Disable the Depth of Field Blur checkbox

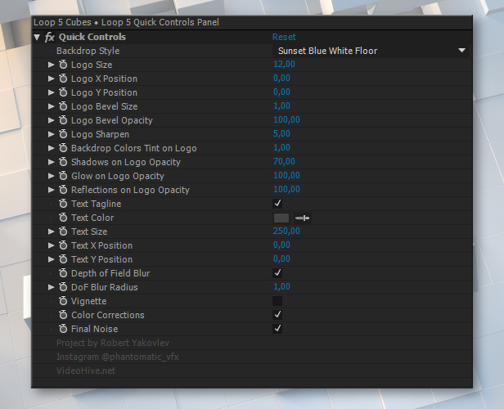(277, 273)
